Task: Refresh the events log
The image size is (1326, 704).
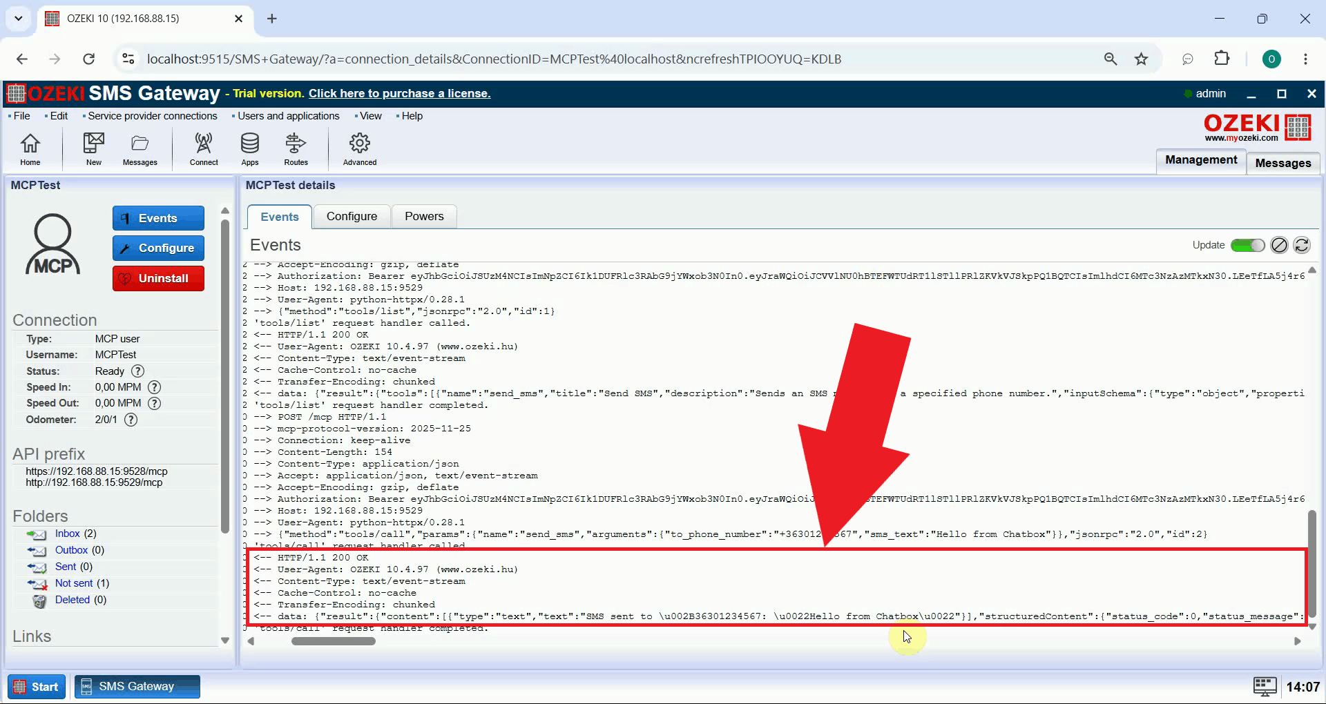Action: tap(1302, 245)
